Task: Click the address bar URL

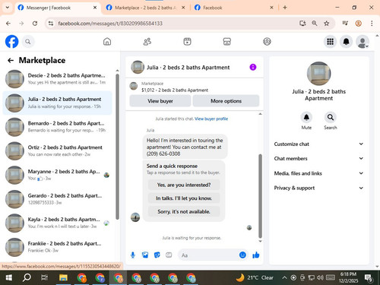Action: (x=110, y=24)
